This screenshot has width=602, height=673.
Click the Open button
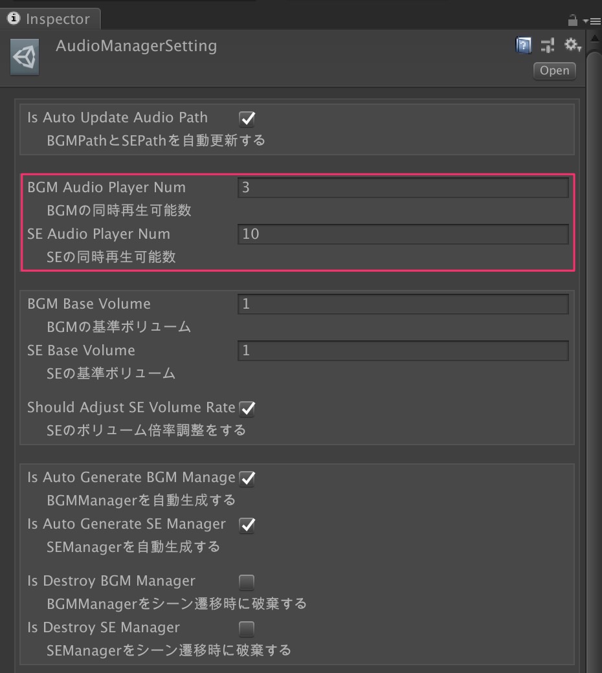click(554, 71)
